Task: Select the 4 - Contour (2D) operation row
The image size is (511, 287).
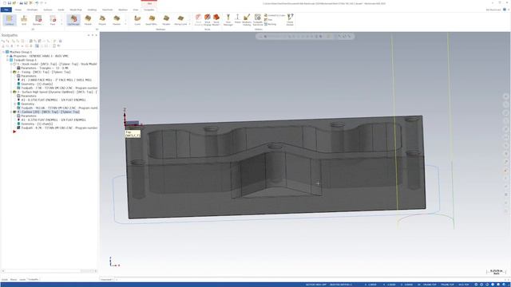Action: click(48, 112)
